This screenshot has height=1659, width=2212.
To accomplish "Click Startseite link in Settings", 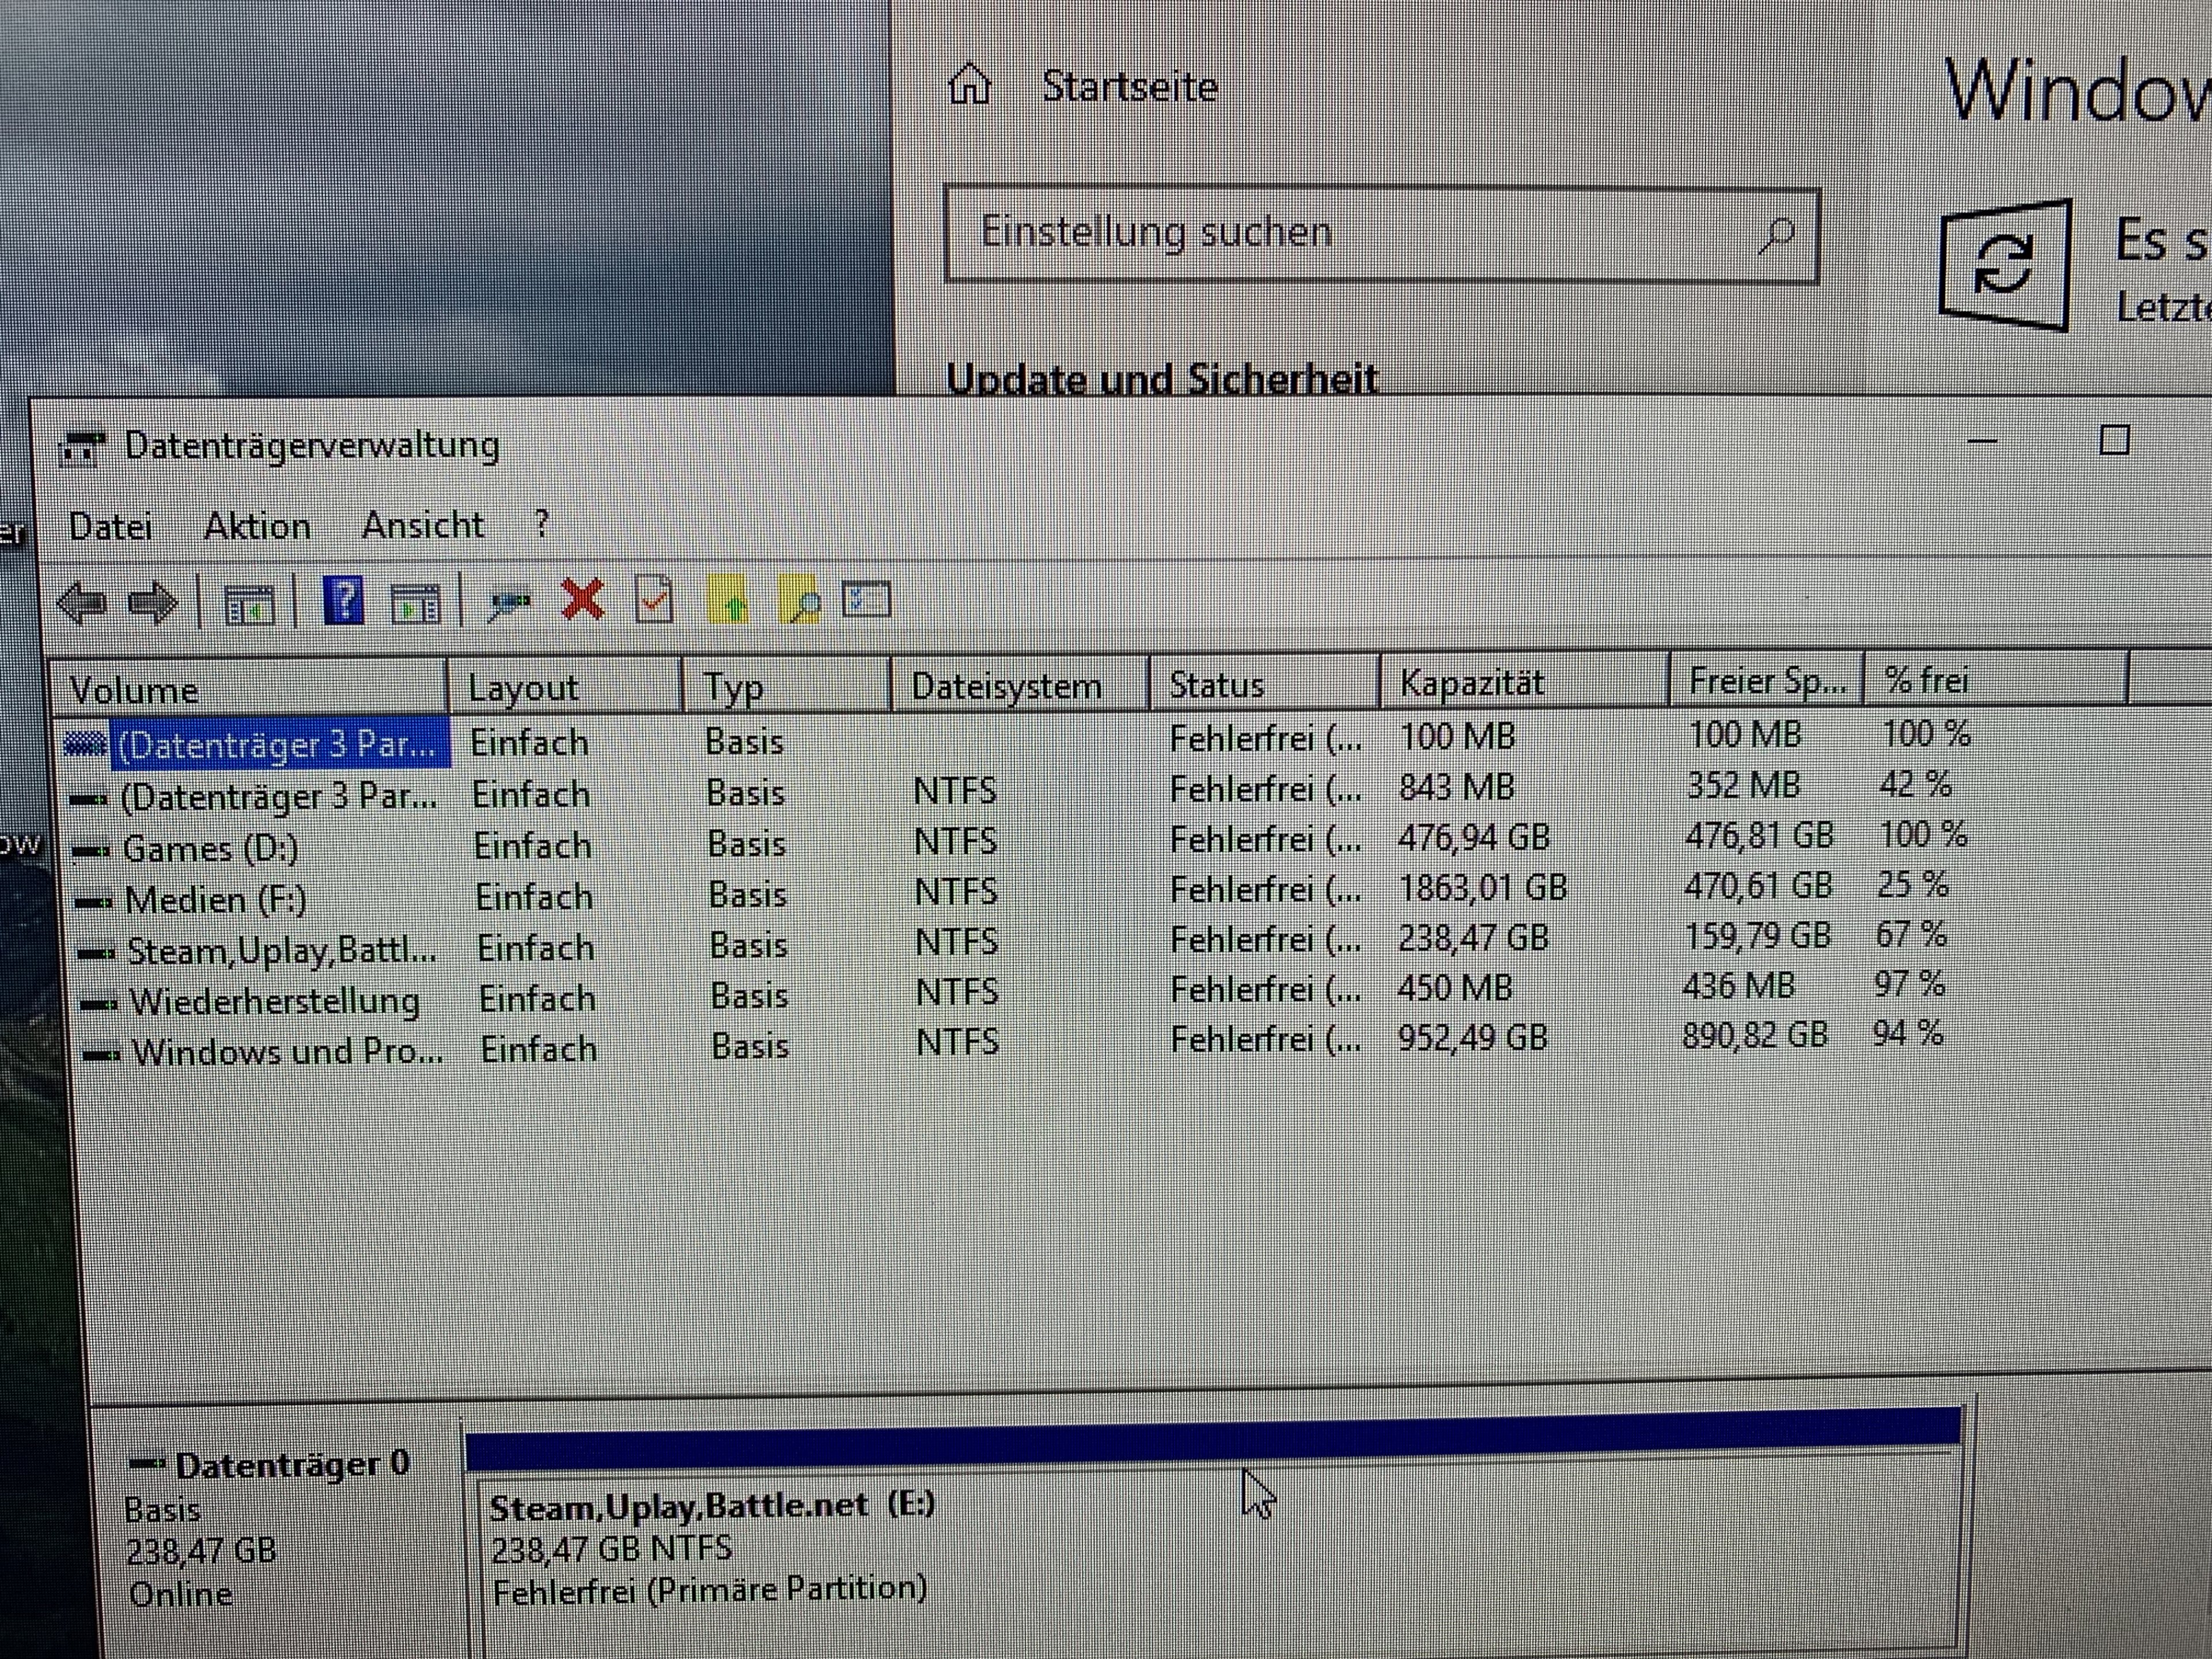I will point(1129,87).
